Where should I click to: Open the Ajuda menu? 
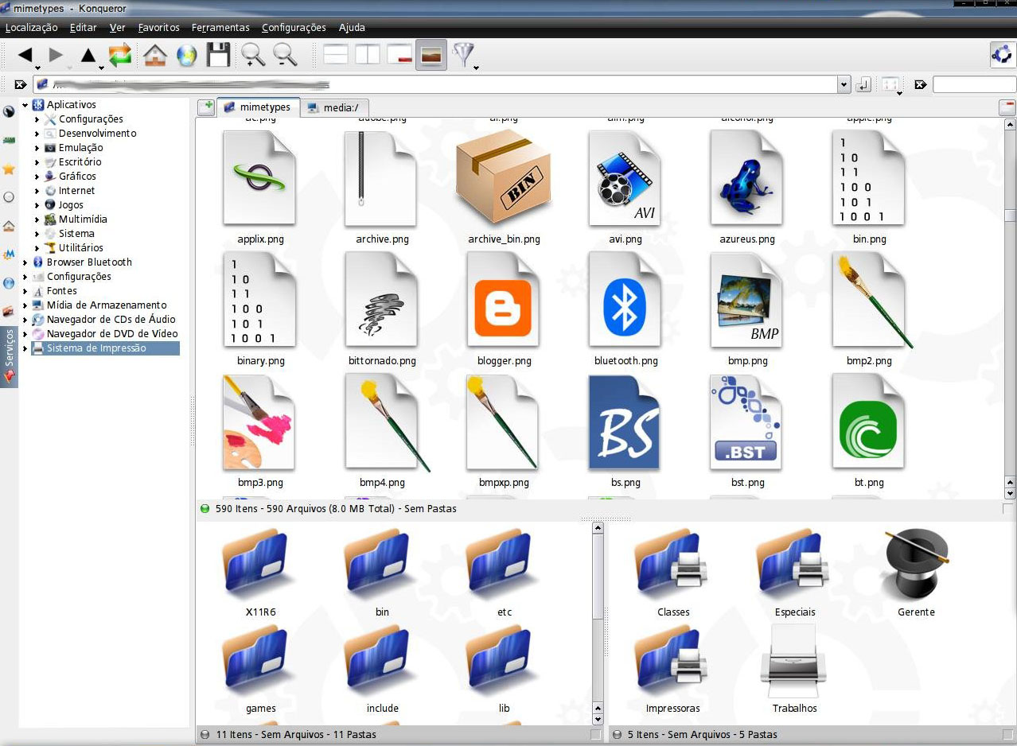point(352,27)
